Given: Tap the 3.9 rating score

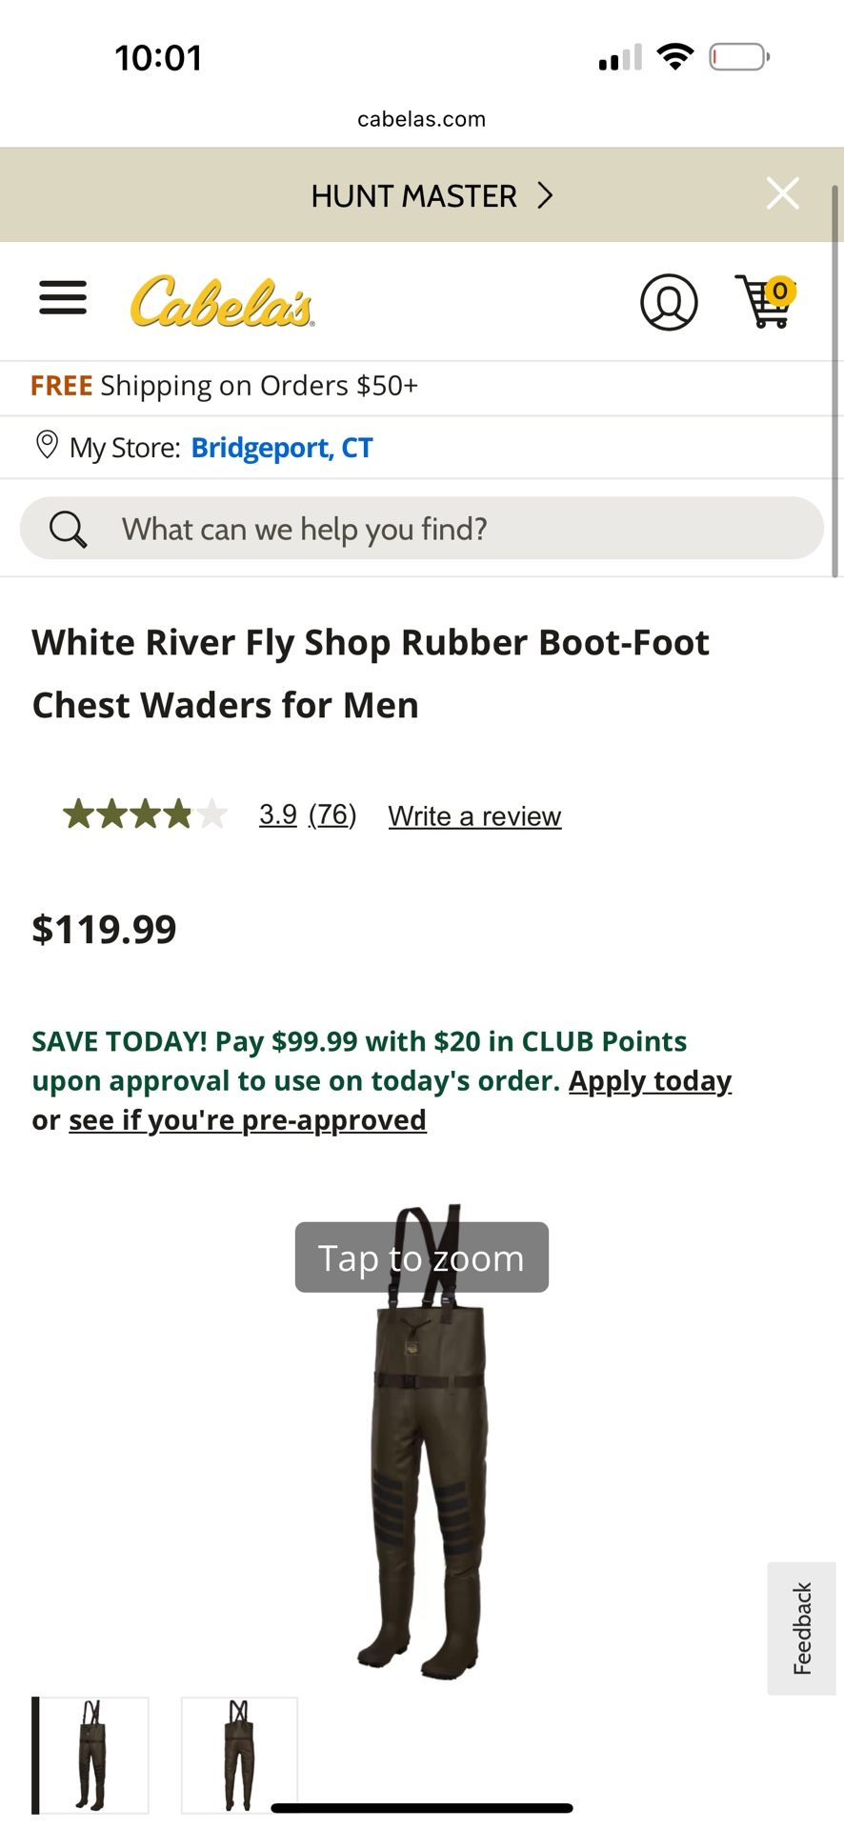Looking at the screenshot, I should point(278,815).
